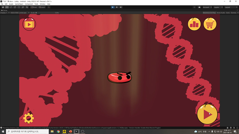The height and width of the screenshot is (134, 239).
Task: Click the cache server status bar icon
Action: 231,128
